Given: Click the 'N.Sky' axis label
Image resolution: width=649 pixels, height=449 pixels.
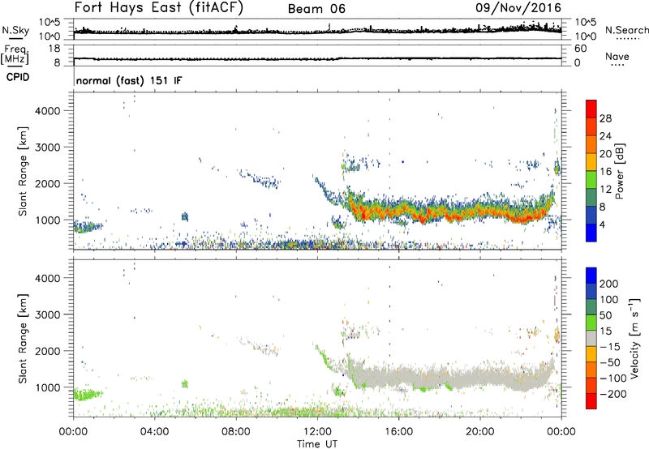Looking at the screenshot, I should click(x=15, y=30).
